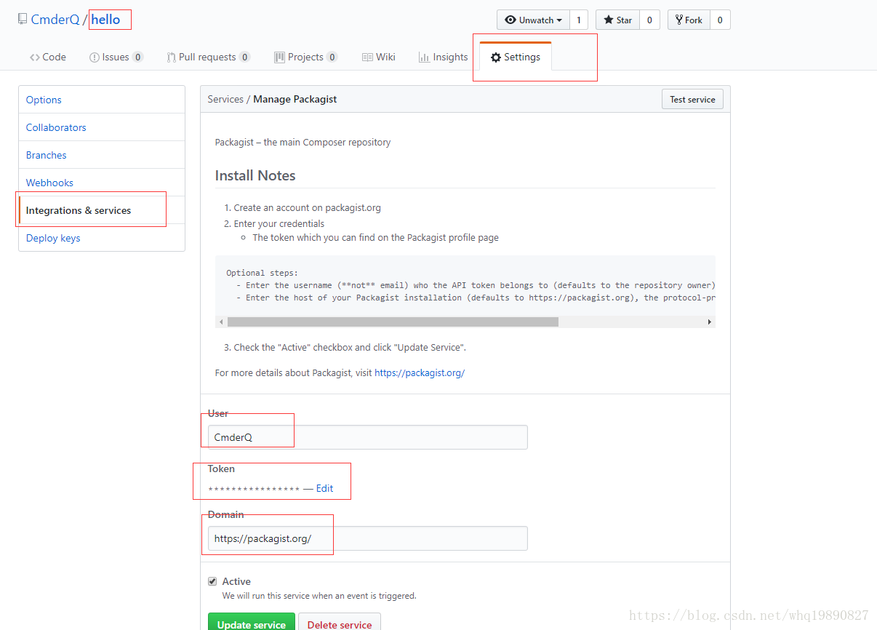Click the Fork repository button
877x630 pixels.
(x=689, y=20)
